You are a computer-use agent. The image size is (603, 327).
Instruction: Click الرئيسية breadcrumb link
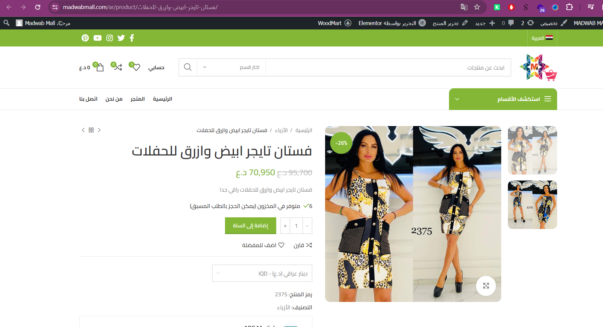click(x=304, y=130)
